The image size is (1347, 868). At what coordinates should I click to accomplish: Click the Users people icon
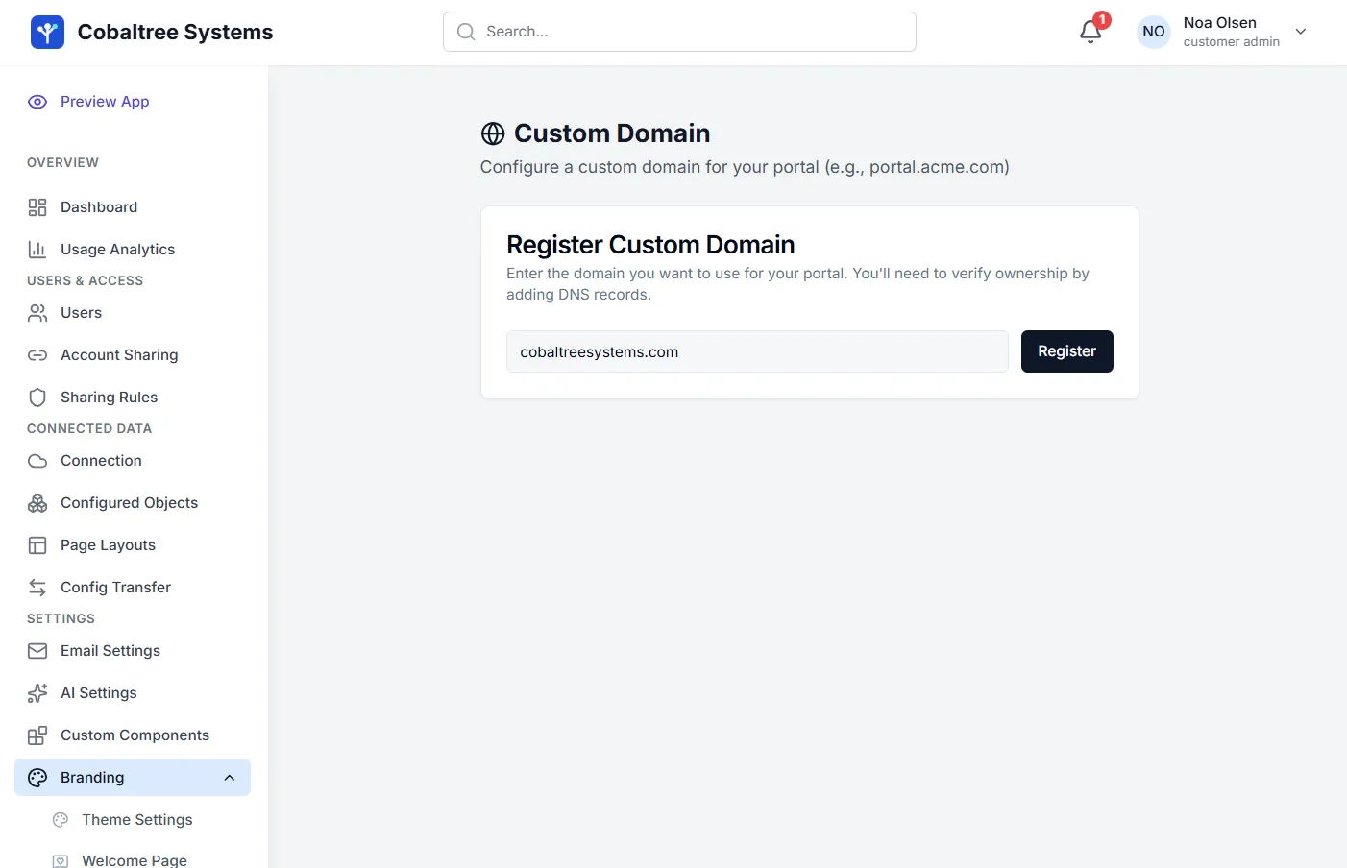(x=37, y=313)
